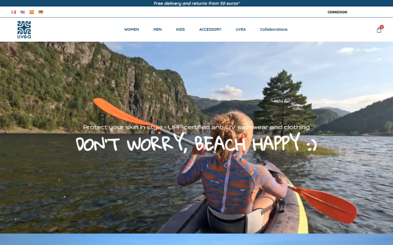Click the CONNEXION login link

coord(337,12)
